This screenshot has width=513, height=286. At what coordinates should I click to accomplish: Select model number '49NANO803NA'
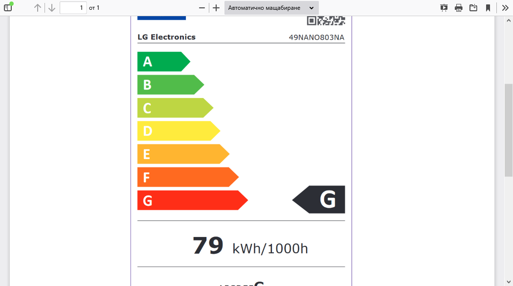pyautogui.click(x=316, y=37)
